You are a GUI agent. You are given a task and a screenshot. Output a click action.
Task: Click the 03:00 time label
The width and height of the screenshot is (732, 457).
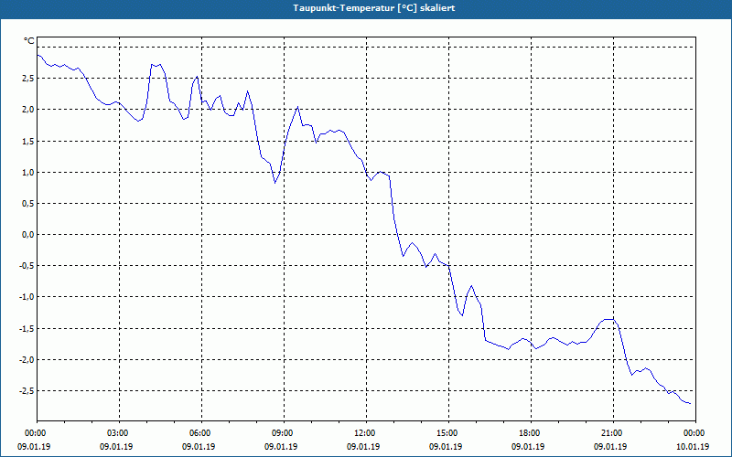coord(120,433)
